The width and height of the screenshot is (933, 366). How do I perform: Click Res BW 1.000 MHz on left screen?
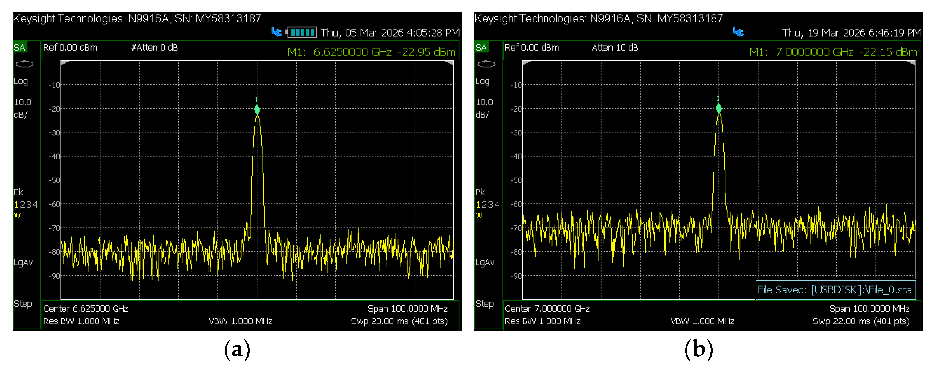81,321
